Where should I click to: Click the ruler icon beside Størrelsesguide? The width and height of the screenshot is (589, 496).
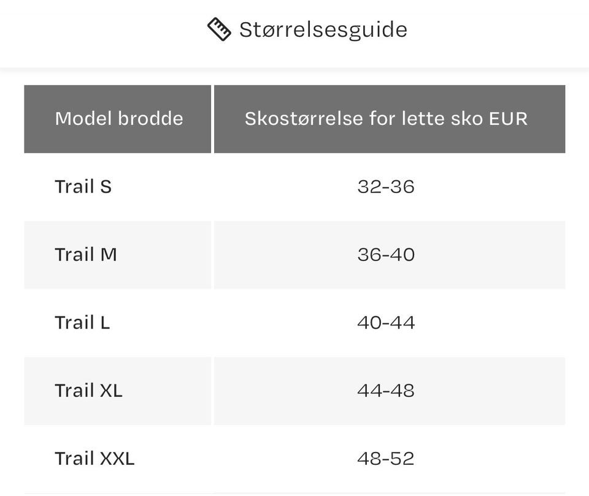[x=219, y=29]
